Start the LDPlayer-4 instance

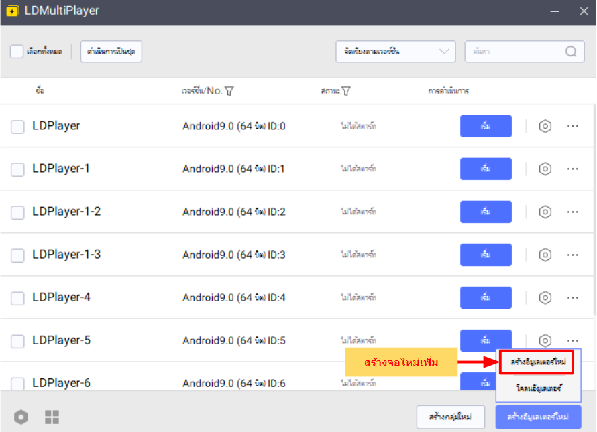pos(486,297)
